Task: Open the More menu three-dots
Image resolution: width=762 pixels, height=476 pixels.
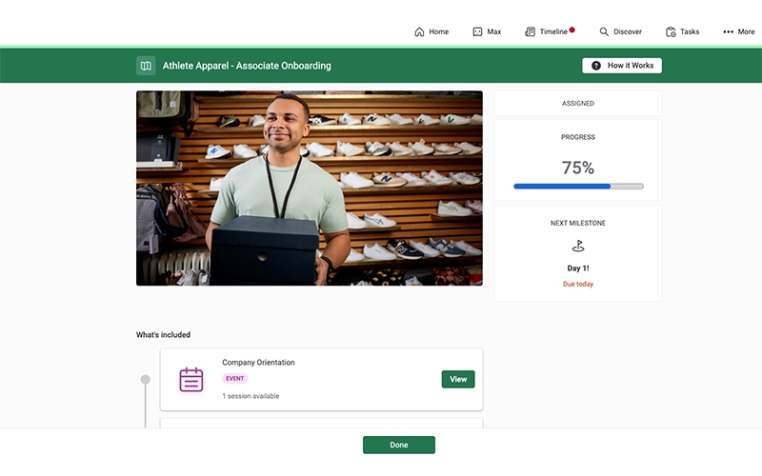Action: 729,31
